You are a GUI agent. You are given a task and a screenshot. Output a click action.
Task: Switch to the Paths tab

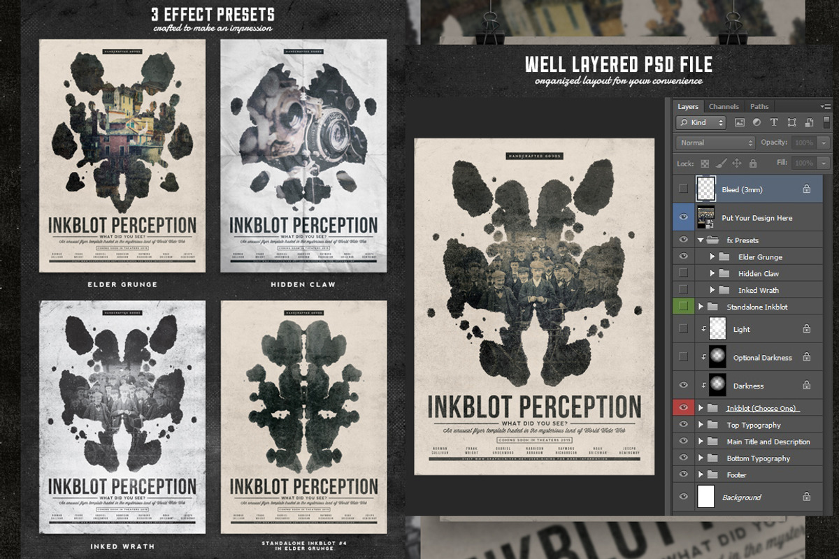coord(759,107)
